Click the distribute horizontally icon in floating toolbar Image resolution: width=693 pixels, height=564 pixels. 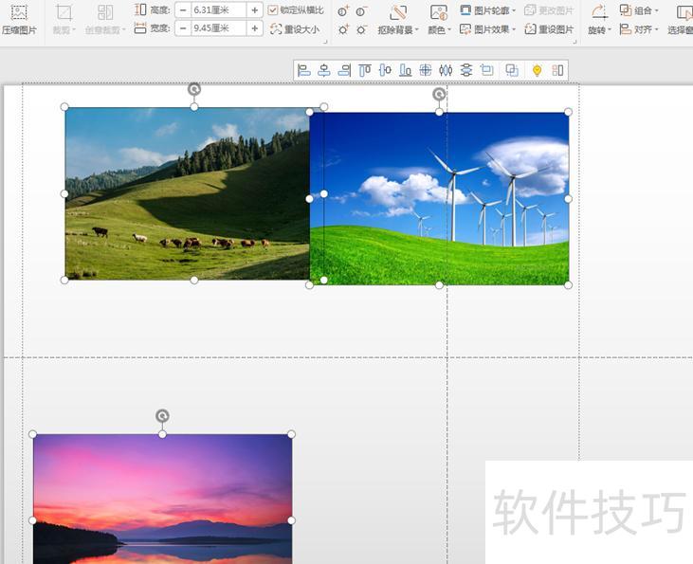coord(446,70)
